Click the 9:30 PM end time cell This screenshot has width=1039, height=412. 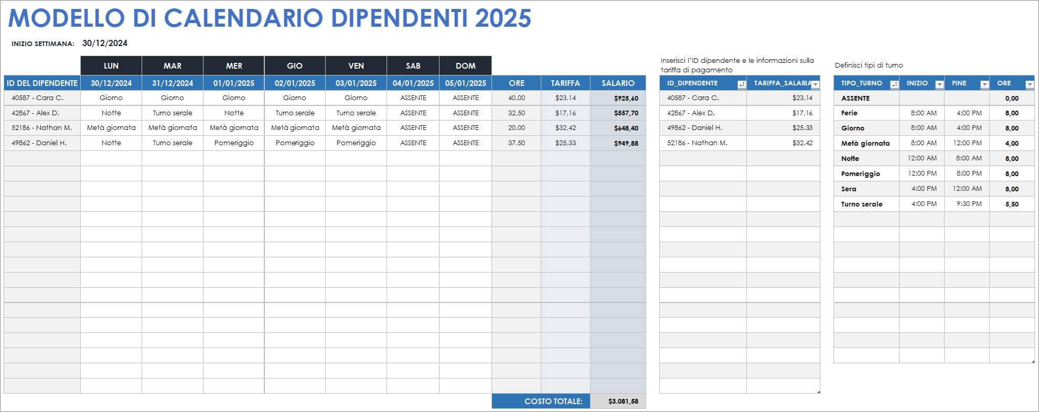967,204
